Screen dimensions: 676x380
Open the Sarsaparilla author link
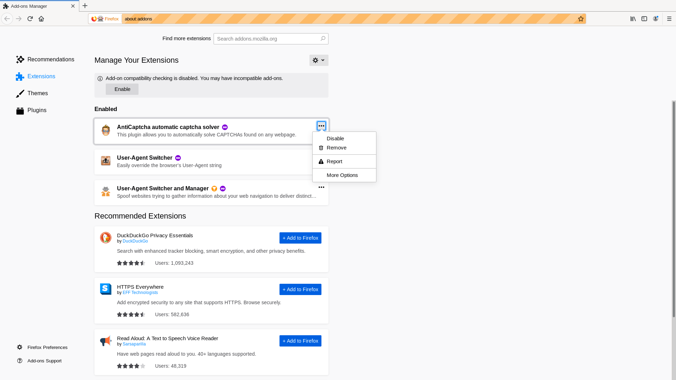pyautogui.click(x=134, y=344)
